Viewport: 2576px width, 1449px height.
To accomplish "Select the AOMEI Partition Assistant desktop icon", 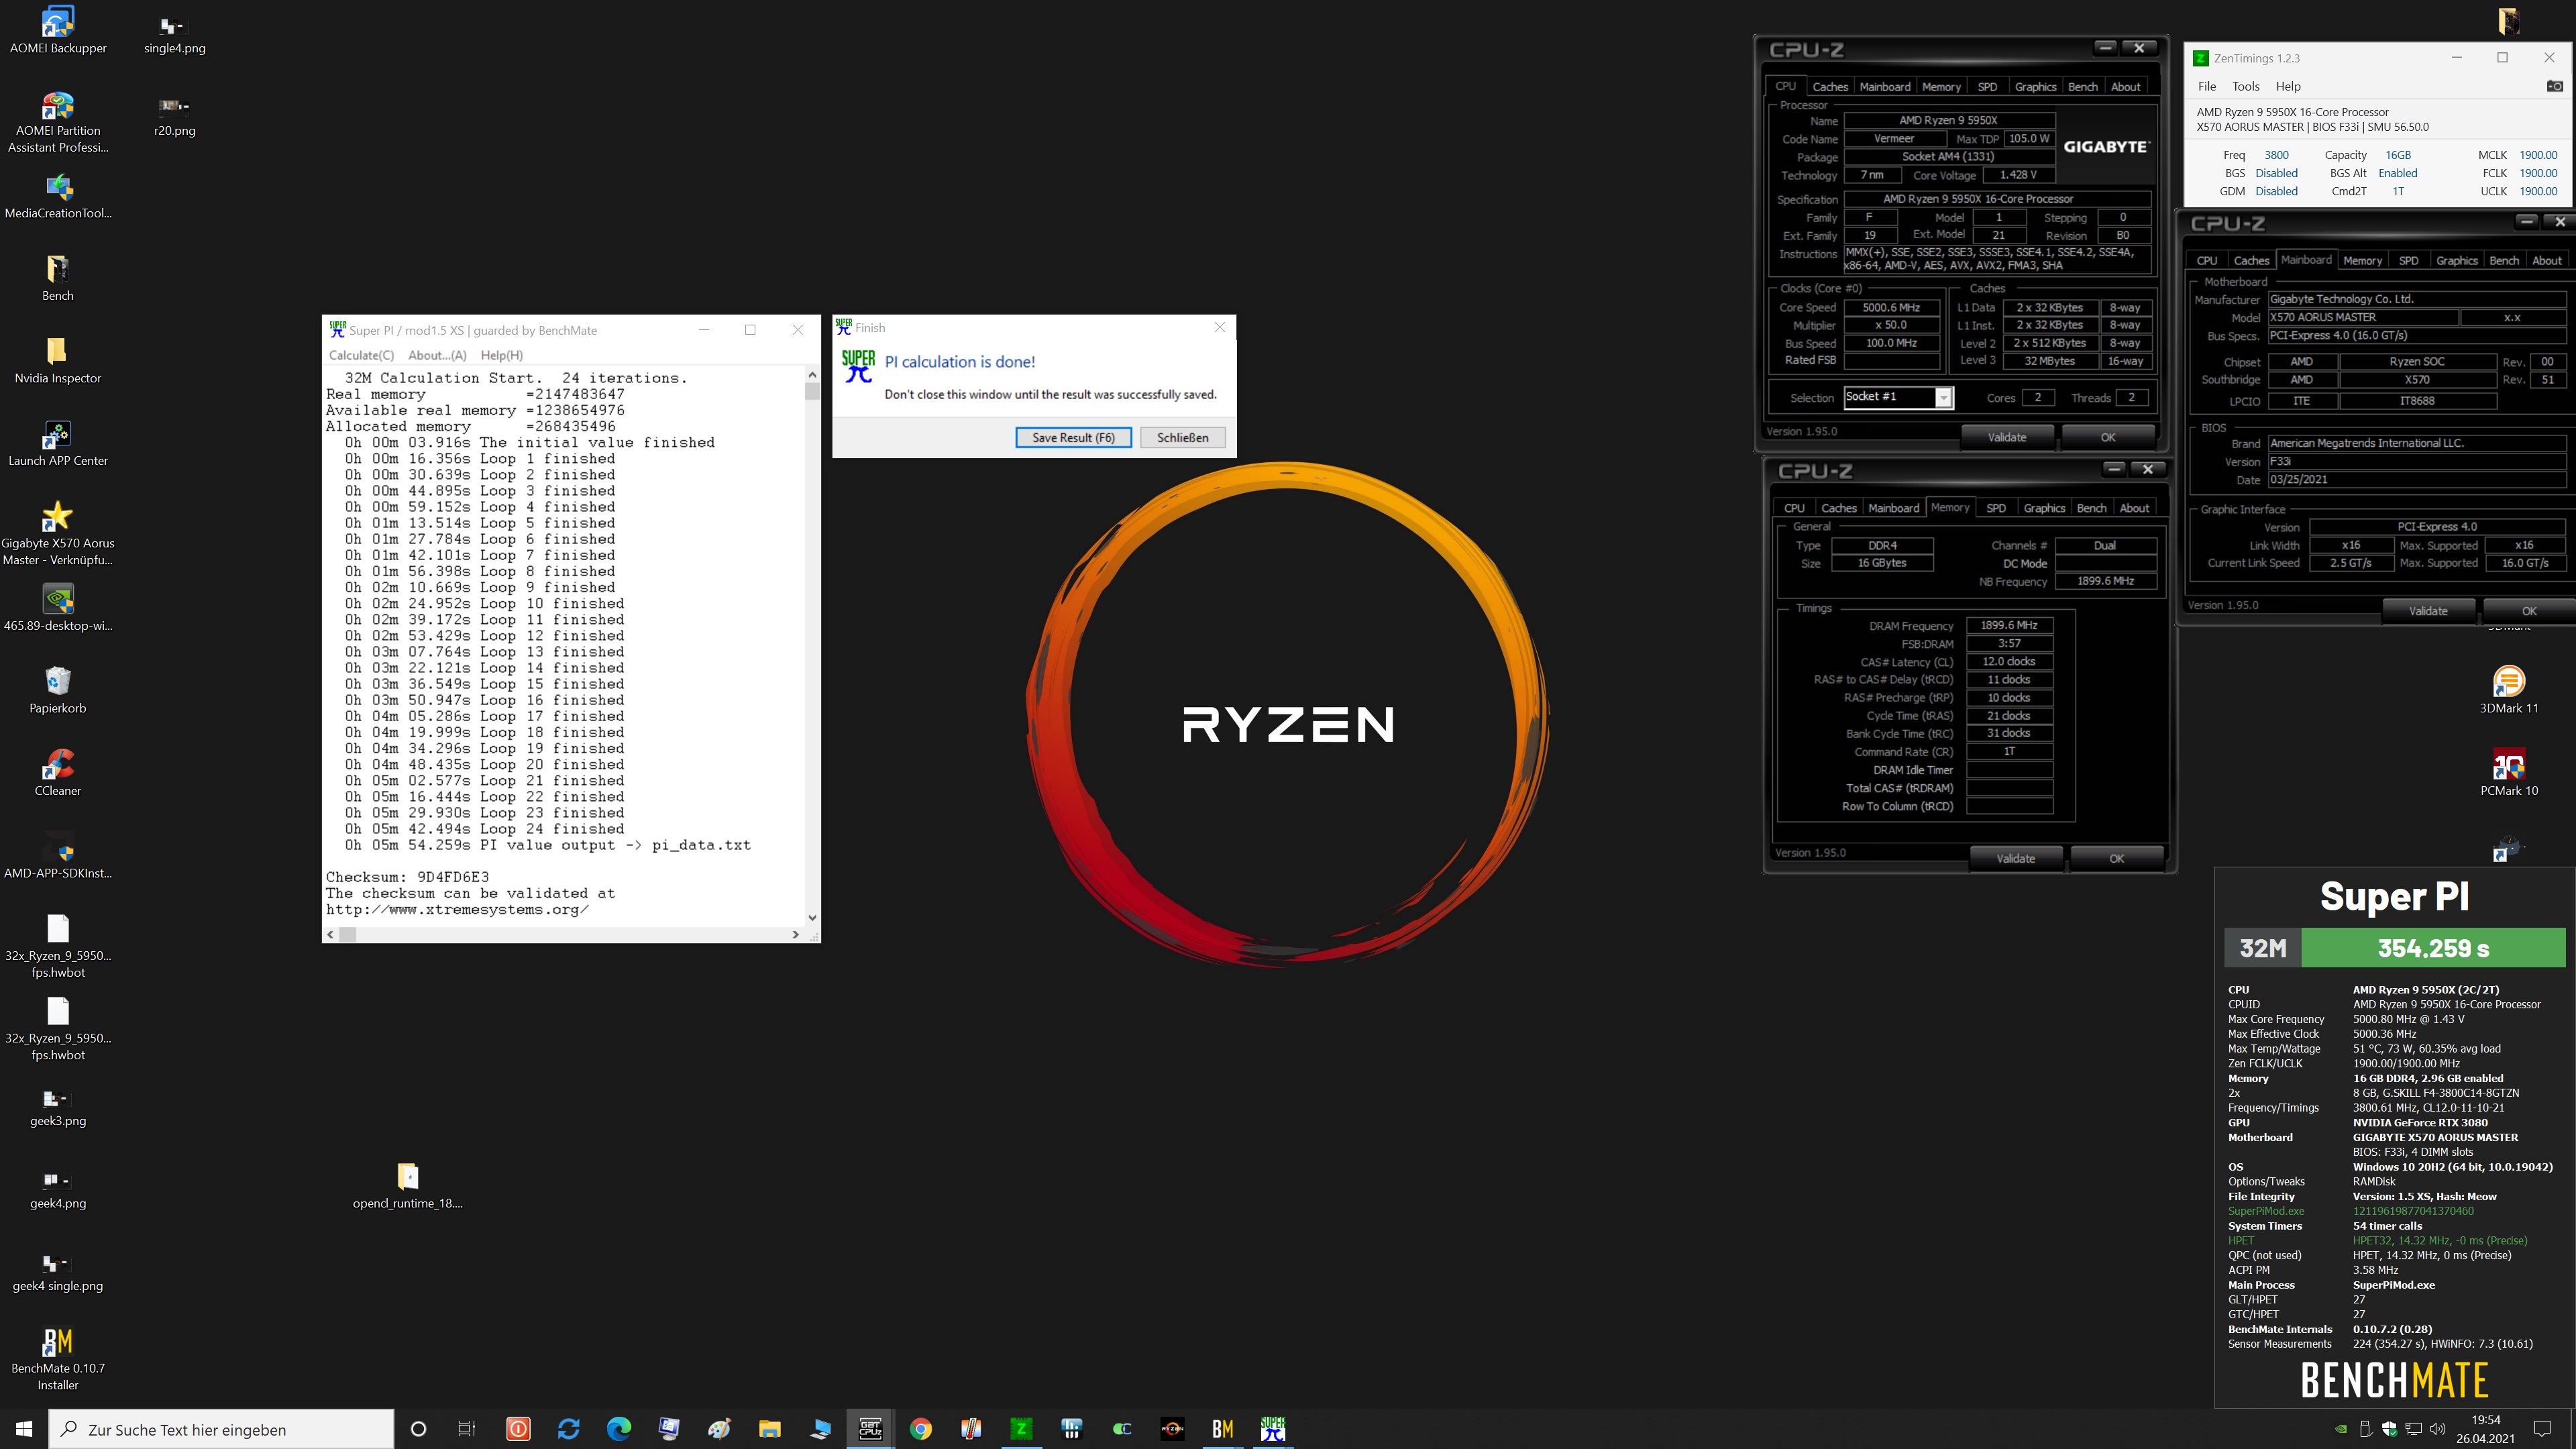I will tap(58, 122).
